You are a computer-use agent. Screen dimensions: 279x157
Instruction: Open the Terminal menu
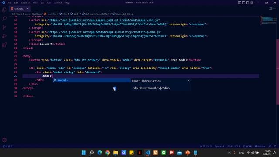58,3
